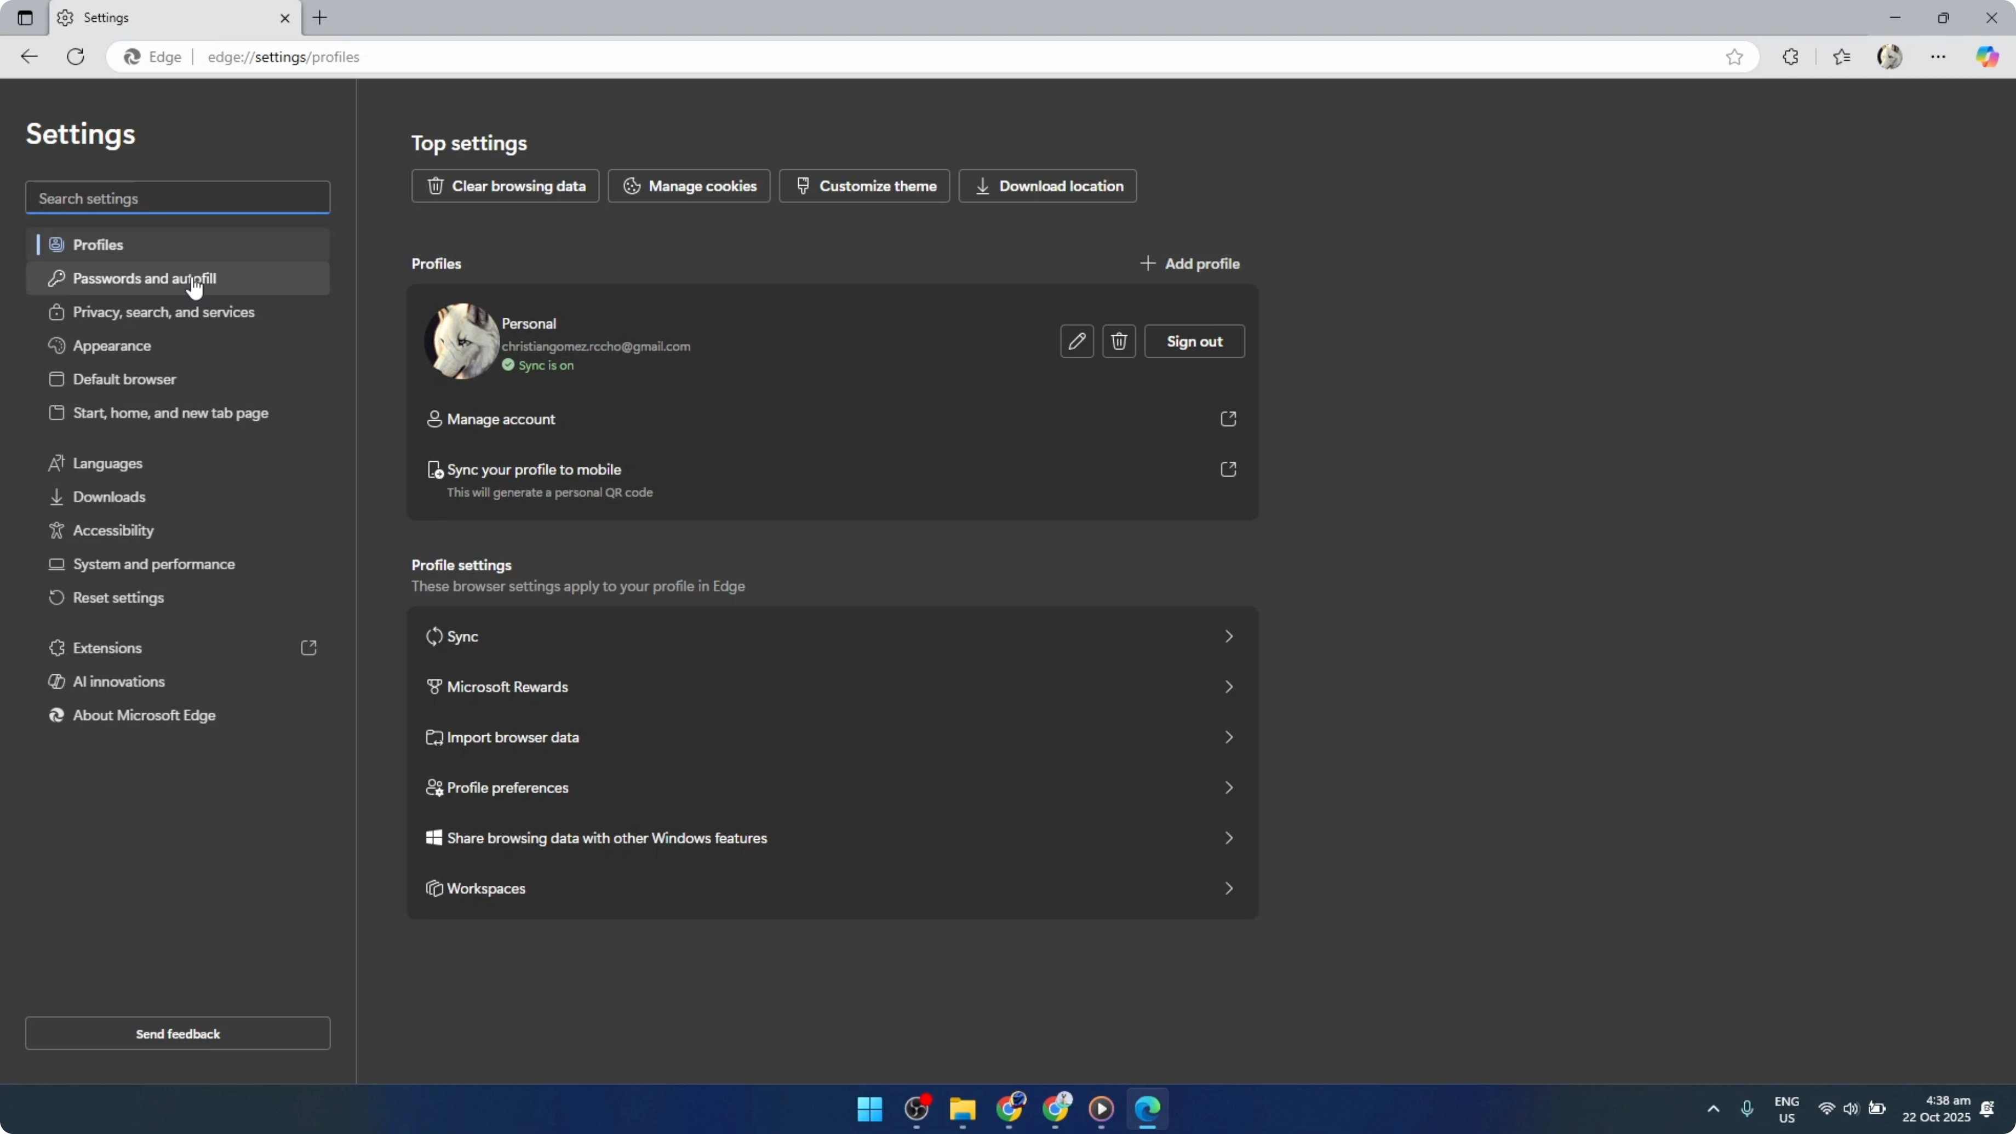This screenshot has width=2016, height=1134.
Task: Open Start, home, and new tab page
Action: [177, 413]
